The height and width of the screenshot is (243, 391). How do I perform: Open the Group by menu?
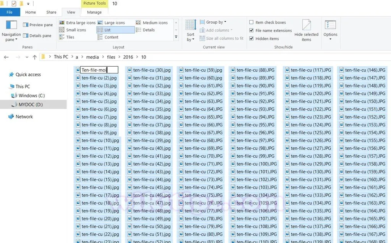(x=213, y=22)
